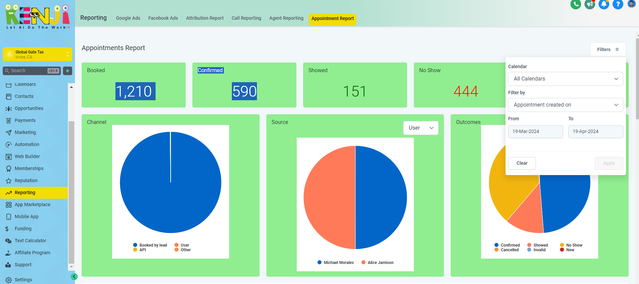Switch to Agent Reporting tab

pos(286,18)
